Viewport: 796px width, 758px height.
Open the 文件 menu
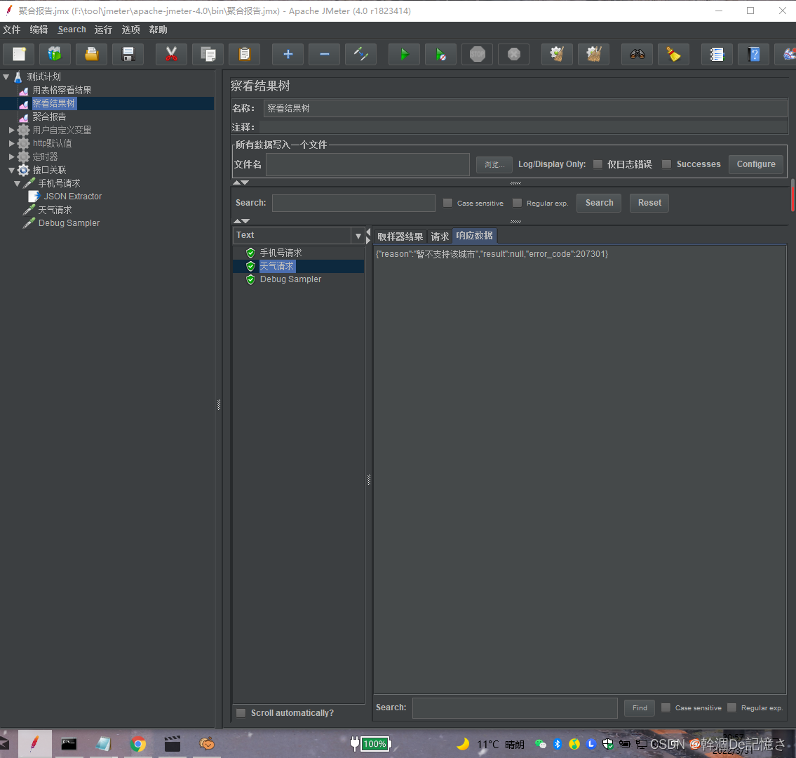[11, 29]
